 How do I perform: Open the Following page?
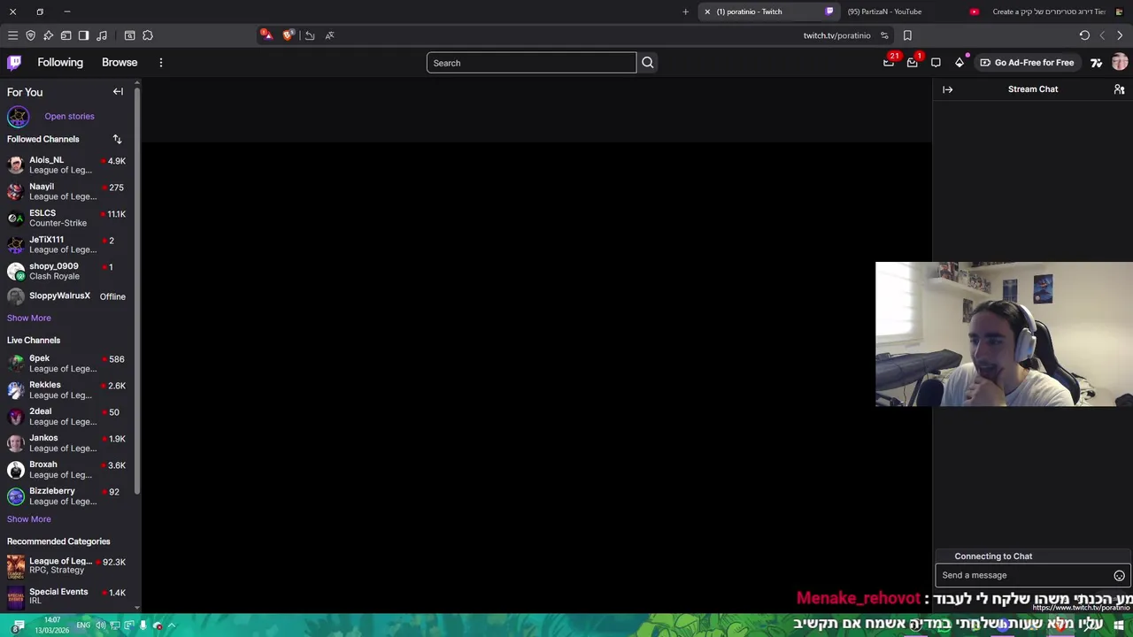click(60, 62)
